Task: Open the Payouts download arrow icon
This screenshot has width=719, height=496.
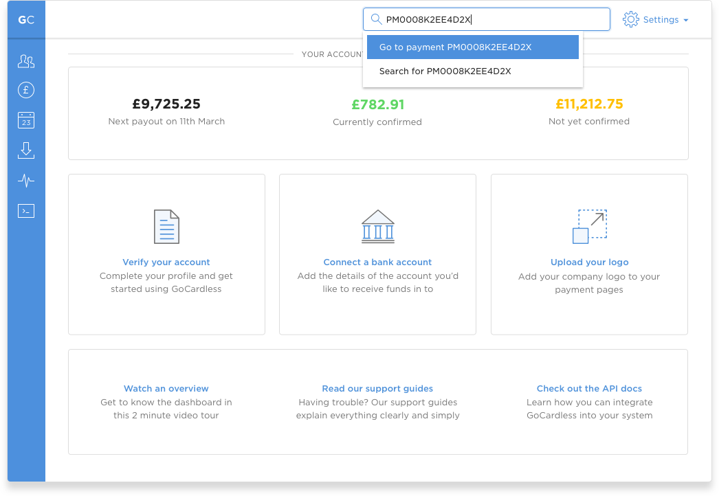Action: [26, 150]
